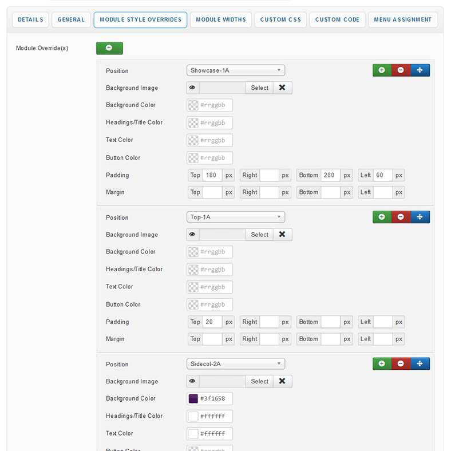Click Showcase-1A padding Top field with 180
Screen dimensions: 451x451
coord(212,175)
